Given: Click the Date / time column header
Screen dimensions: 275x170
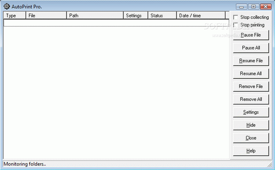Looking at the screenshot, I should click(x=201, y=16).
